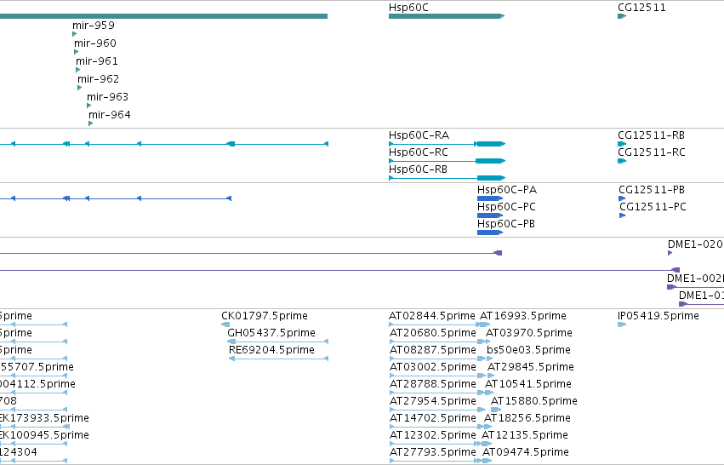Select the mir-964 miRNA marker
724x465 pixels.
(90, 123)
